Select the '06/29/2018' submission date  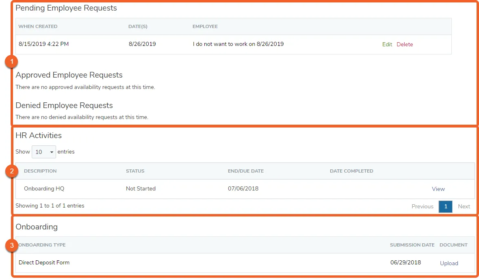[405, 262]
